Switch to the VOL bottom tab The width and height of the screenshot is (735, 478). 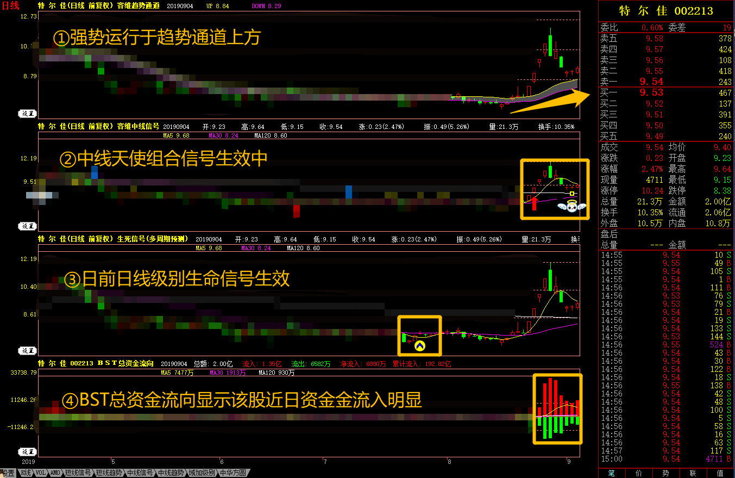click(41, 473)
